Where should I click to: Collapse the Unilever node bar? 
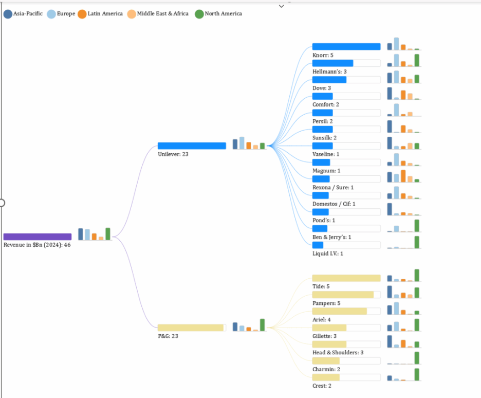192,146
